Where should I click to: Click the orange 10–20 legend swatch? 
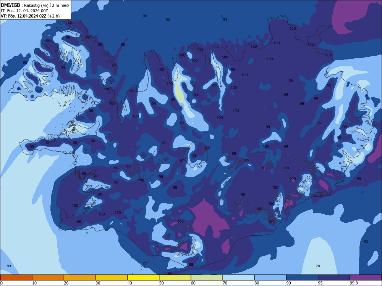click(48, 278)
